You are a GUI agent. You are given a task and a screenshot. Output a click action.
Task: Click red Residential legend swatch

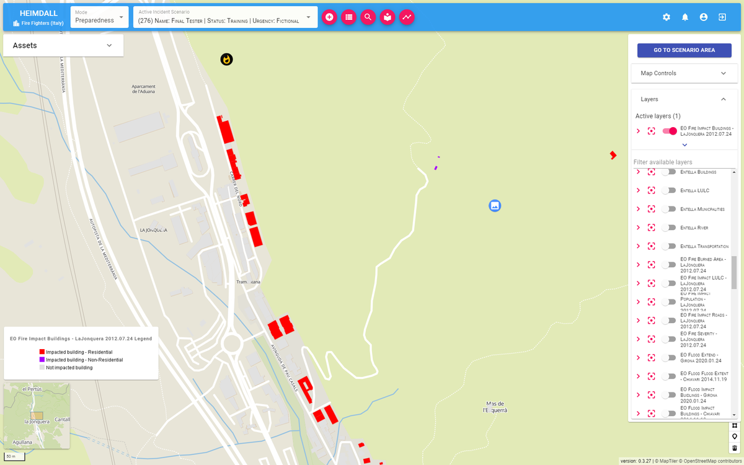tap(42, 352)
